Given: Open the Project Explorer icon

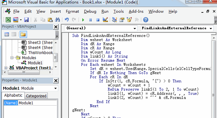Looking at the screenshot, I should point(115,20).
